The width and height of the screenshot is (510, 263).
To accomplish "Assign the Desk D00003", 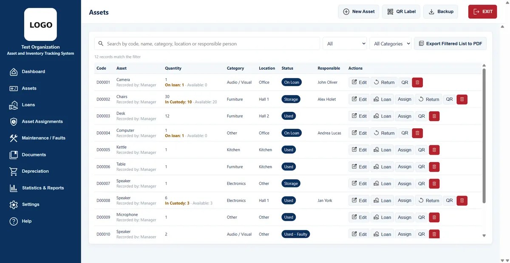I will 405,116.
